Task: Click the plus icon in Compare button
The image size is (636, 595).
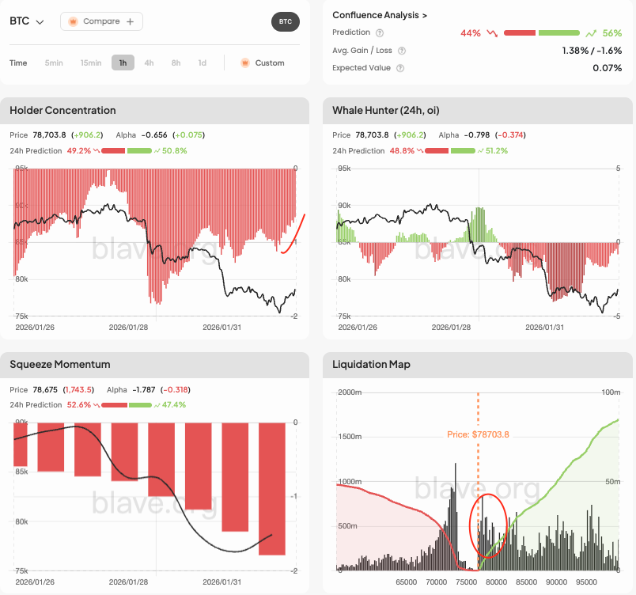Action: click(130, 21)
